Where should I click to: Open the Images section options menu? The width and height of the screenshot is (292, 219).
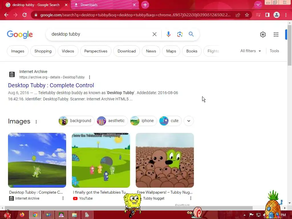click(x=36, y=122)
